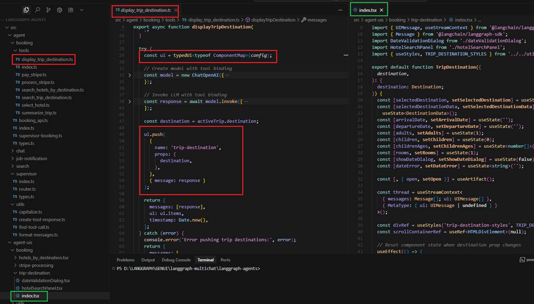
Task: Show additional views via activity bar chevron
Action: (x=82, y=10)
